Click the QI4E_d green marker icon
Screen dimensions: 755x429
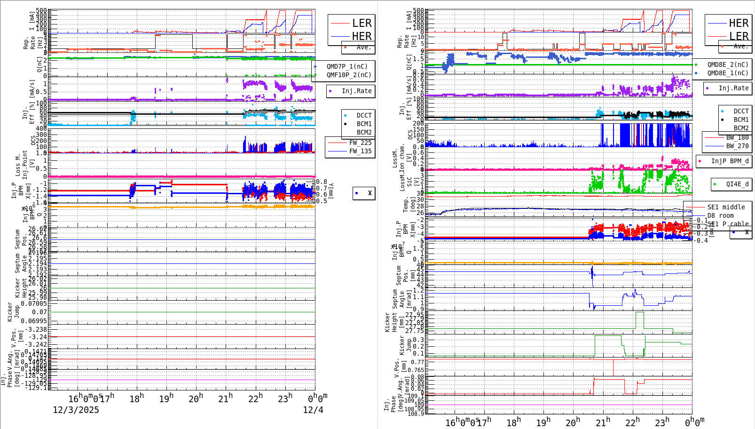714,184
